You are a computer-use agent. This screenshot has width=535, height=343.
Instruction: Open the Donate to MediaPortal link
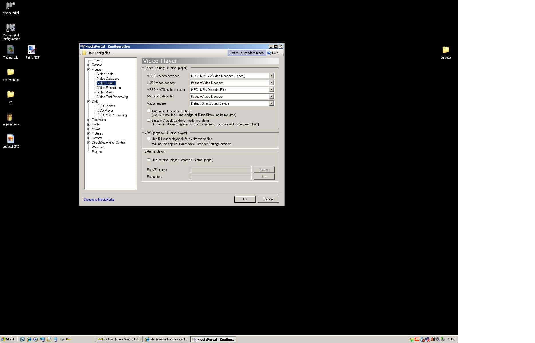[x=99, y=200]
